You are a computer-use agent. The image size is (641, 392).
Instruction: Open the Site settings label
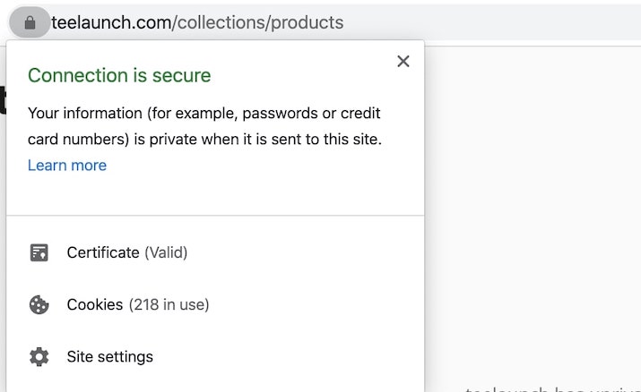(110, 357)
